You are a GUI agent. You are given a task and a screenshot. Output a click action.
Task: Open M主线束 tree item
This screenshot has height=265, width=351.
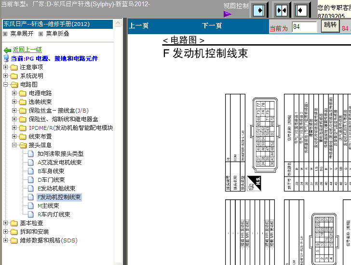pyautogui.click(x=48, y=206)
